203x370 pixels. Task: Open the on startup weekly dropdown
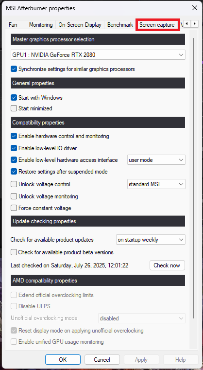point(151,240)
